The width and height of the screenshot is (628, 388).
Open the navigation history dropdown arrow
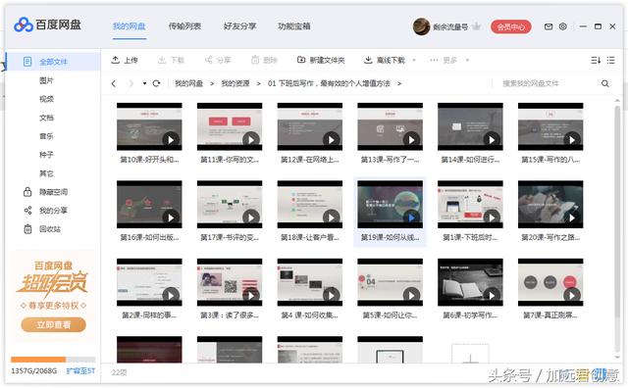point(144,83)
